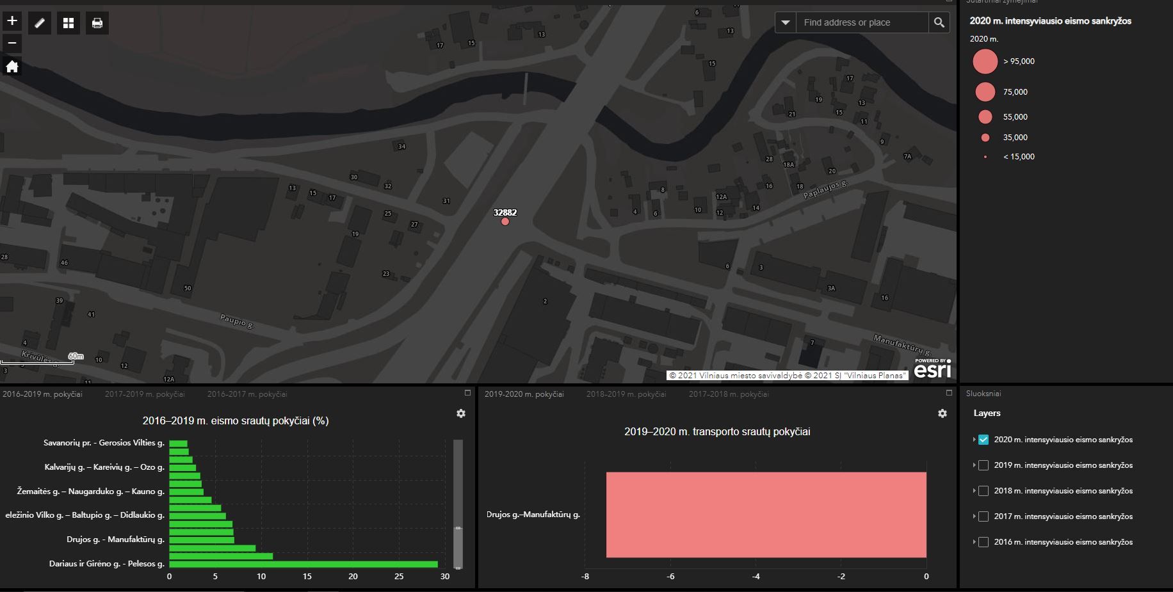Viewport: 1173px width, 592px height.
Task: Open the basemap gallery grid
Action: 69,23
